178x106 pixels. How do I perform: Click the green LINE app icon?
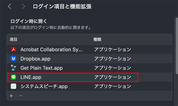pos(13,77)
